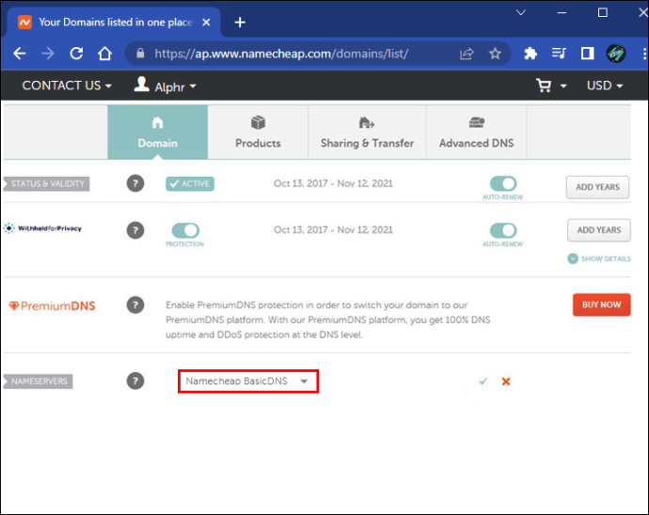Go to browser home page icon

coord(104,54)
